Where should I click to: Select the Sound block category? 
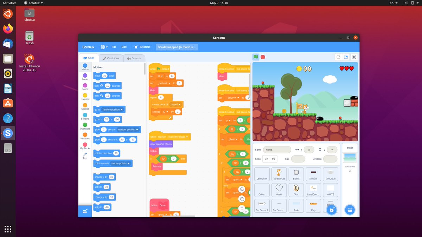[x=85, y=86]
